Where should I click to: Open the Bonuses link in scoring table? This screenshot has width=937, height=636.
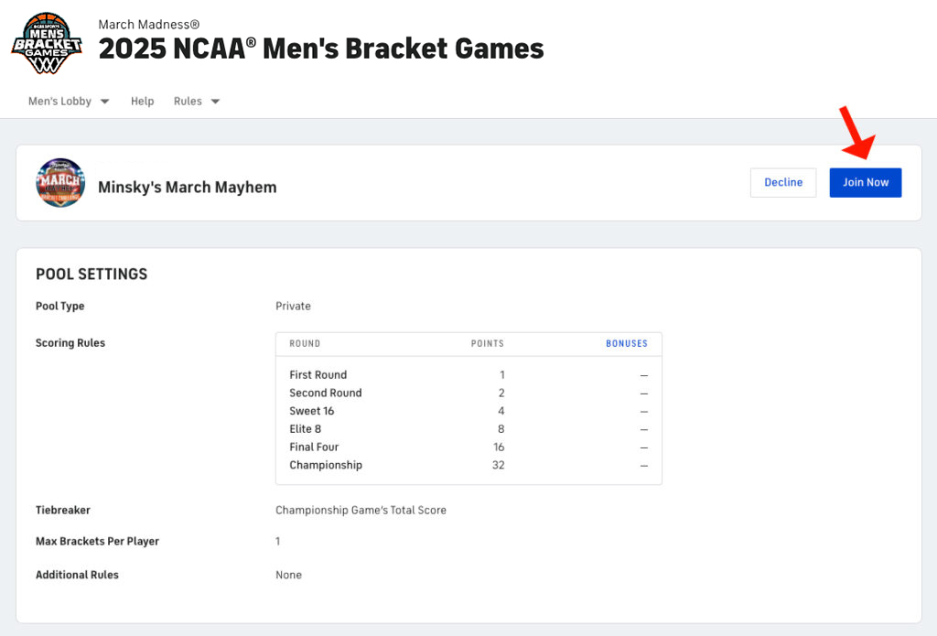(x=626, y=344)
